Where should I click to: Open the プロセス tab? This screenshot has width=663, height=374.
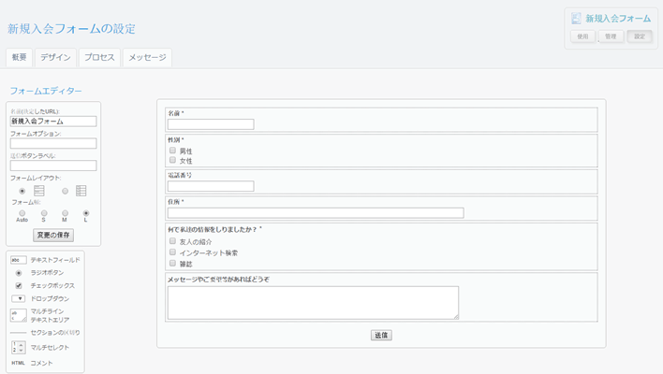(99, 58)
